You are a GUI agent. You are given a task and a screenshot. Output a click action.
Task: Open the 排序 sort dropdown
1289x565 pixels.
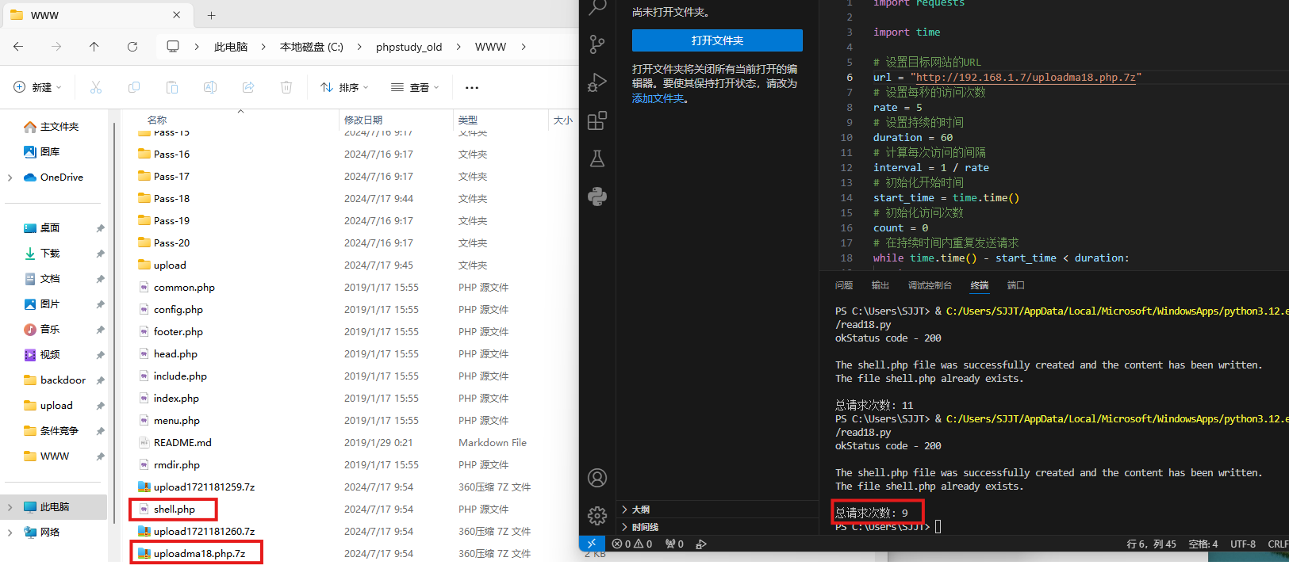[344, 87]
